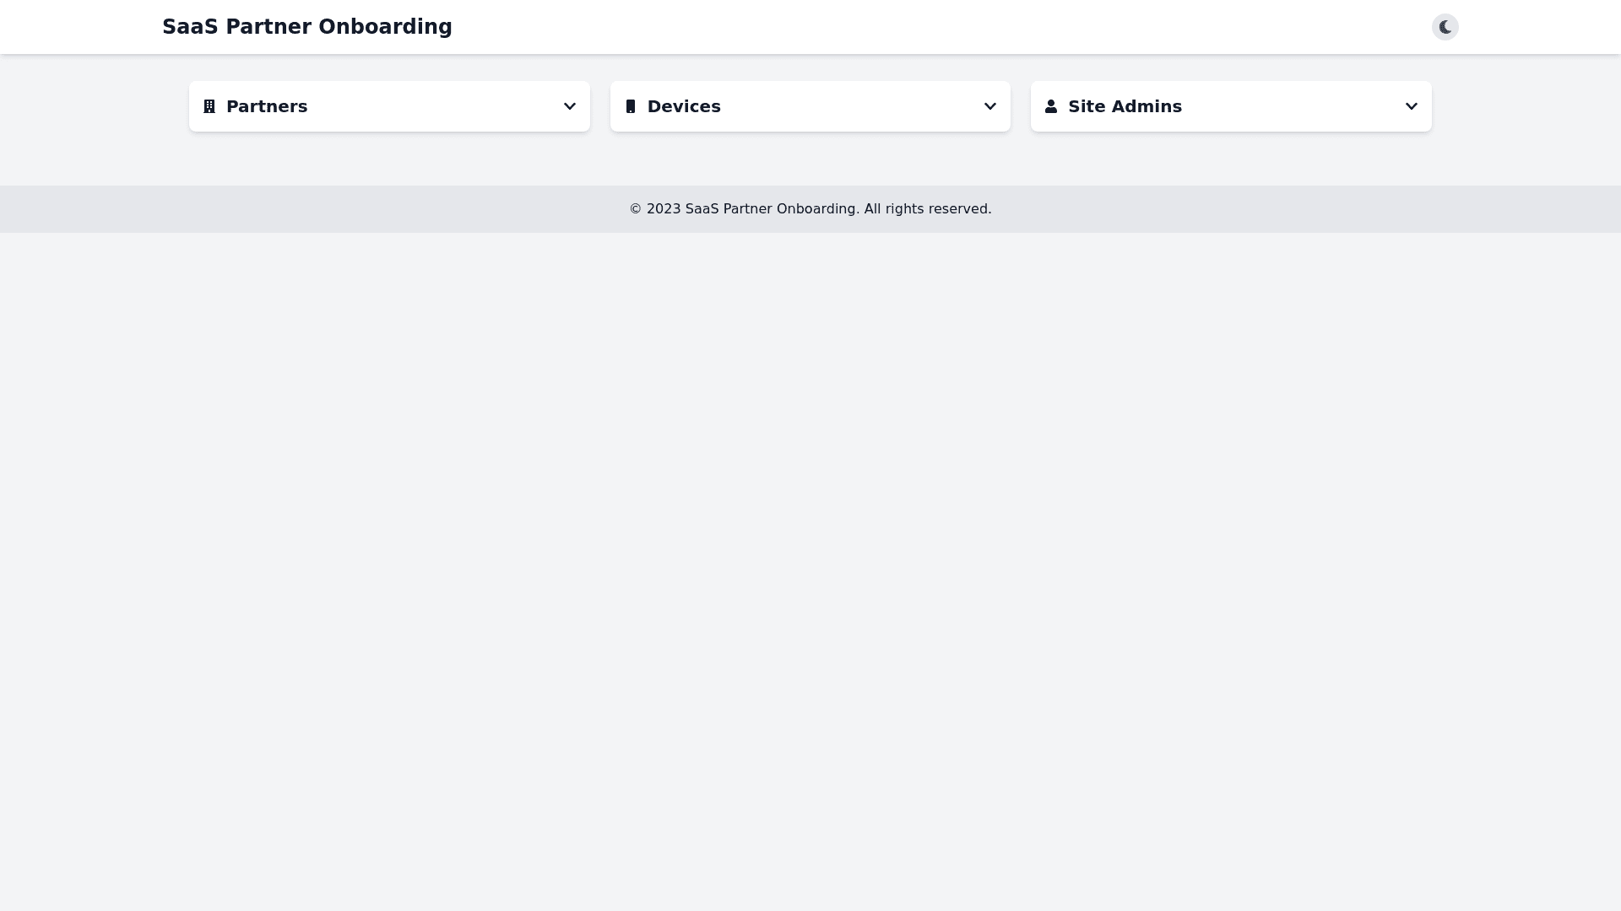Expand Partners using its chevron arrow

[x=570, y=106]
